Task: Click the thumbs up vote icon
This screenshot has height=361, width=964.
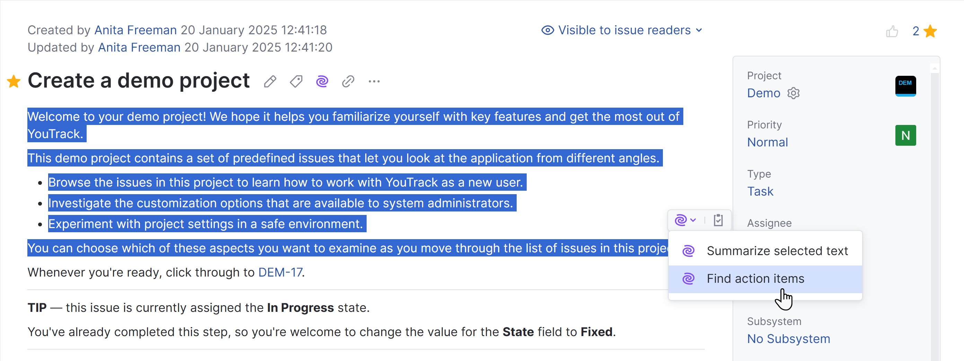Action: click(x=892, y=31)
